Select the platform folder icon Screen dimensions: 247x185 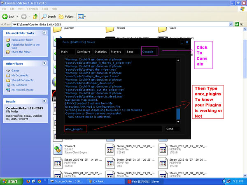pos(57,29)
